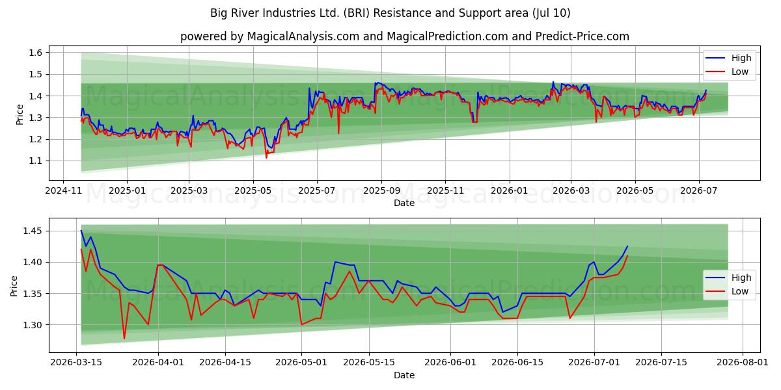781x390 pixels.
Task: Click the 2025-07 date tick
Action: (x=317, y=191)
